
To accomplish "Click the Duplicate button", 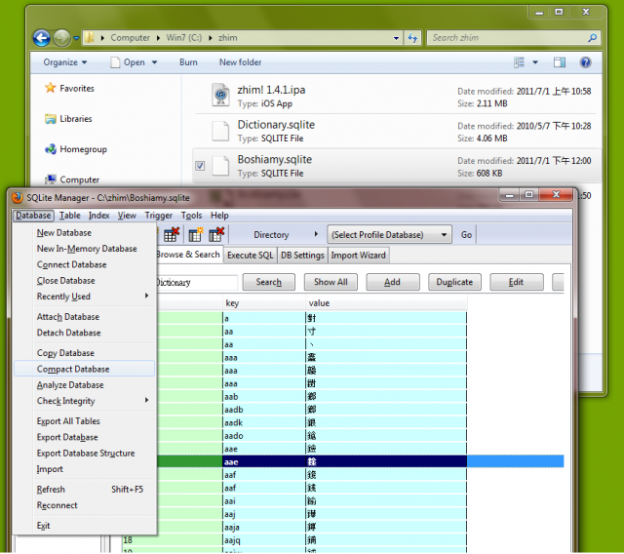I will [454, 282].
